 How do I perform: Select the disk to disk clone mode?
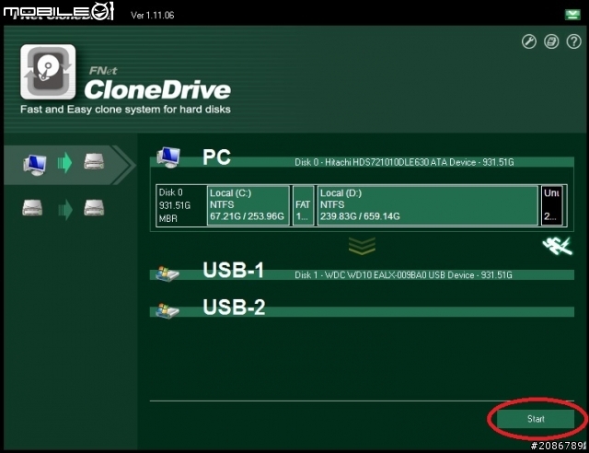64,209
